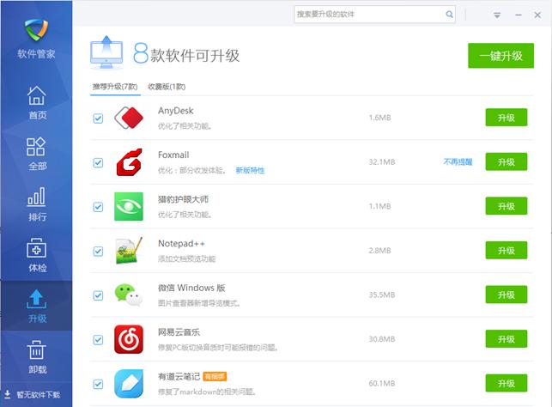Upgrade Foxmail with 升级 button
This screenshot has height=407, width=552.
click(x=507, y=162)
